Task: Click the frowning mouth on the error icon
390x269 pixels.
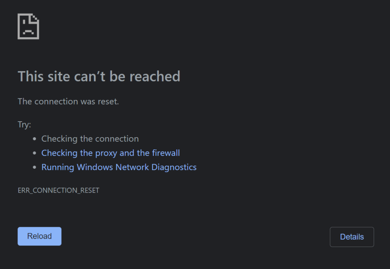Action: point(28,32)
